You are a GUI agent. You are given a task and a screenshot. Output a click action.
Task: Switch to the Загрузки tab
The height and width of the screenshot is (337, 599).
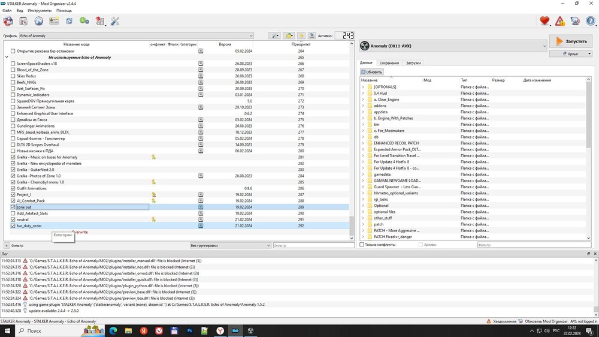(x=413, y=63)
